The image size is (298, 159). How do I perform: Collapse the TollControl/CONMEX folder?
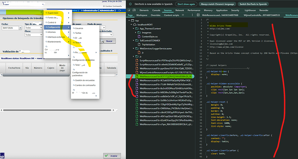pyautogui.click(x=133, y=41)
